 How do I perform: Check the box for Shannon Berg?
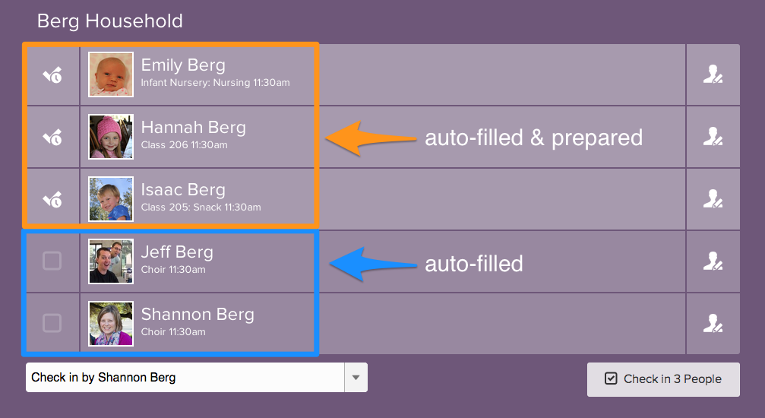pos(52,324)
